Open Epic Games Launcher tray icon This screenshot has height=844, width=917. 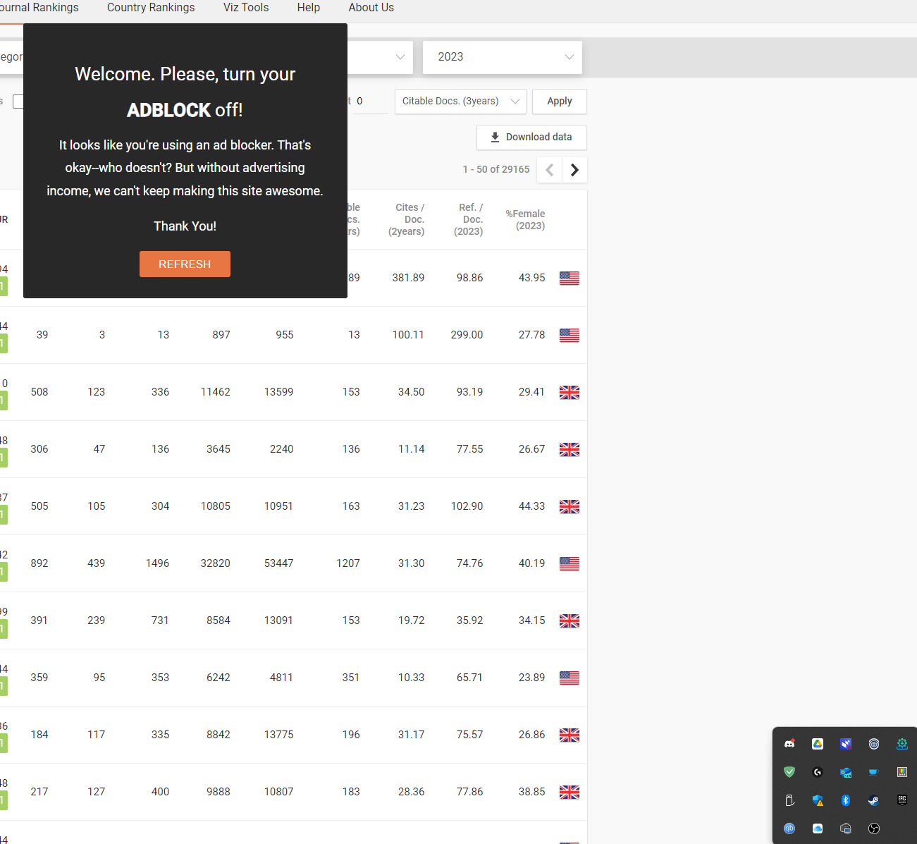point(902,800)
